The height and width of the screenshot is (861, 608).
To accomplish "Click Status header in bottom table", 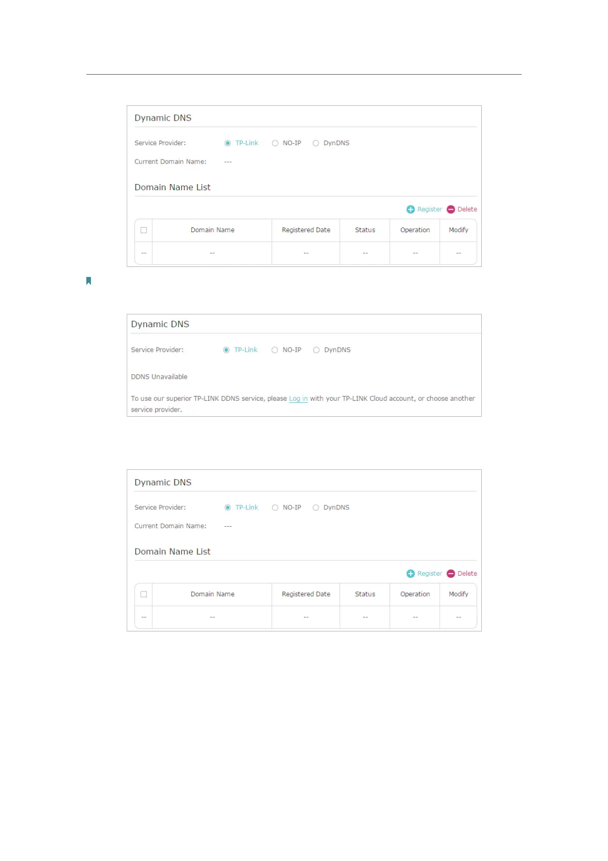I will coord(365,595).
